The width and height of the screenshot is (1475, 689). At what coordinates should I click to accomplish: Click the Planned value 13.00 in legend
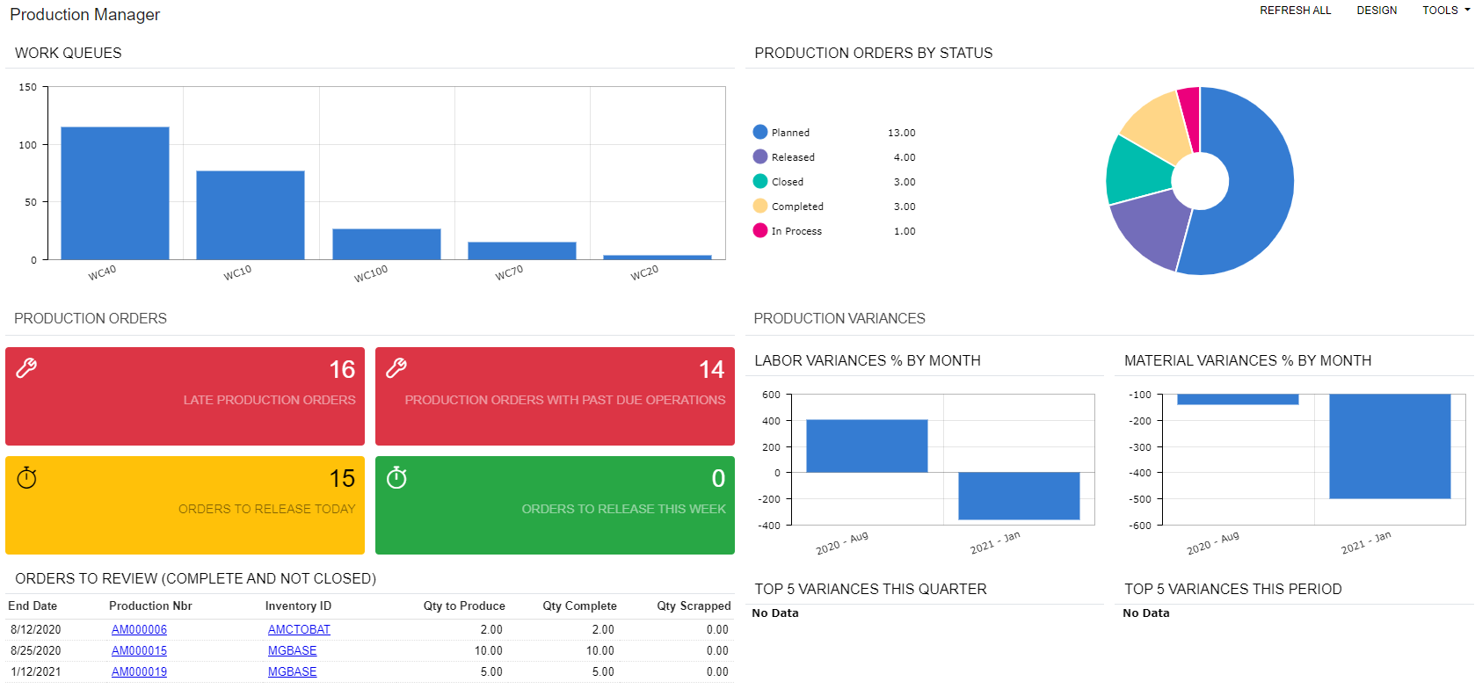click(x=901, y=133)
